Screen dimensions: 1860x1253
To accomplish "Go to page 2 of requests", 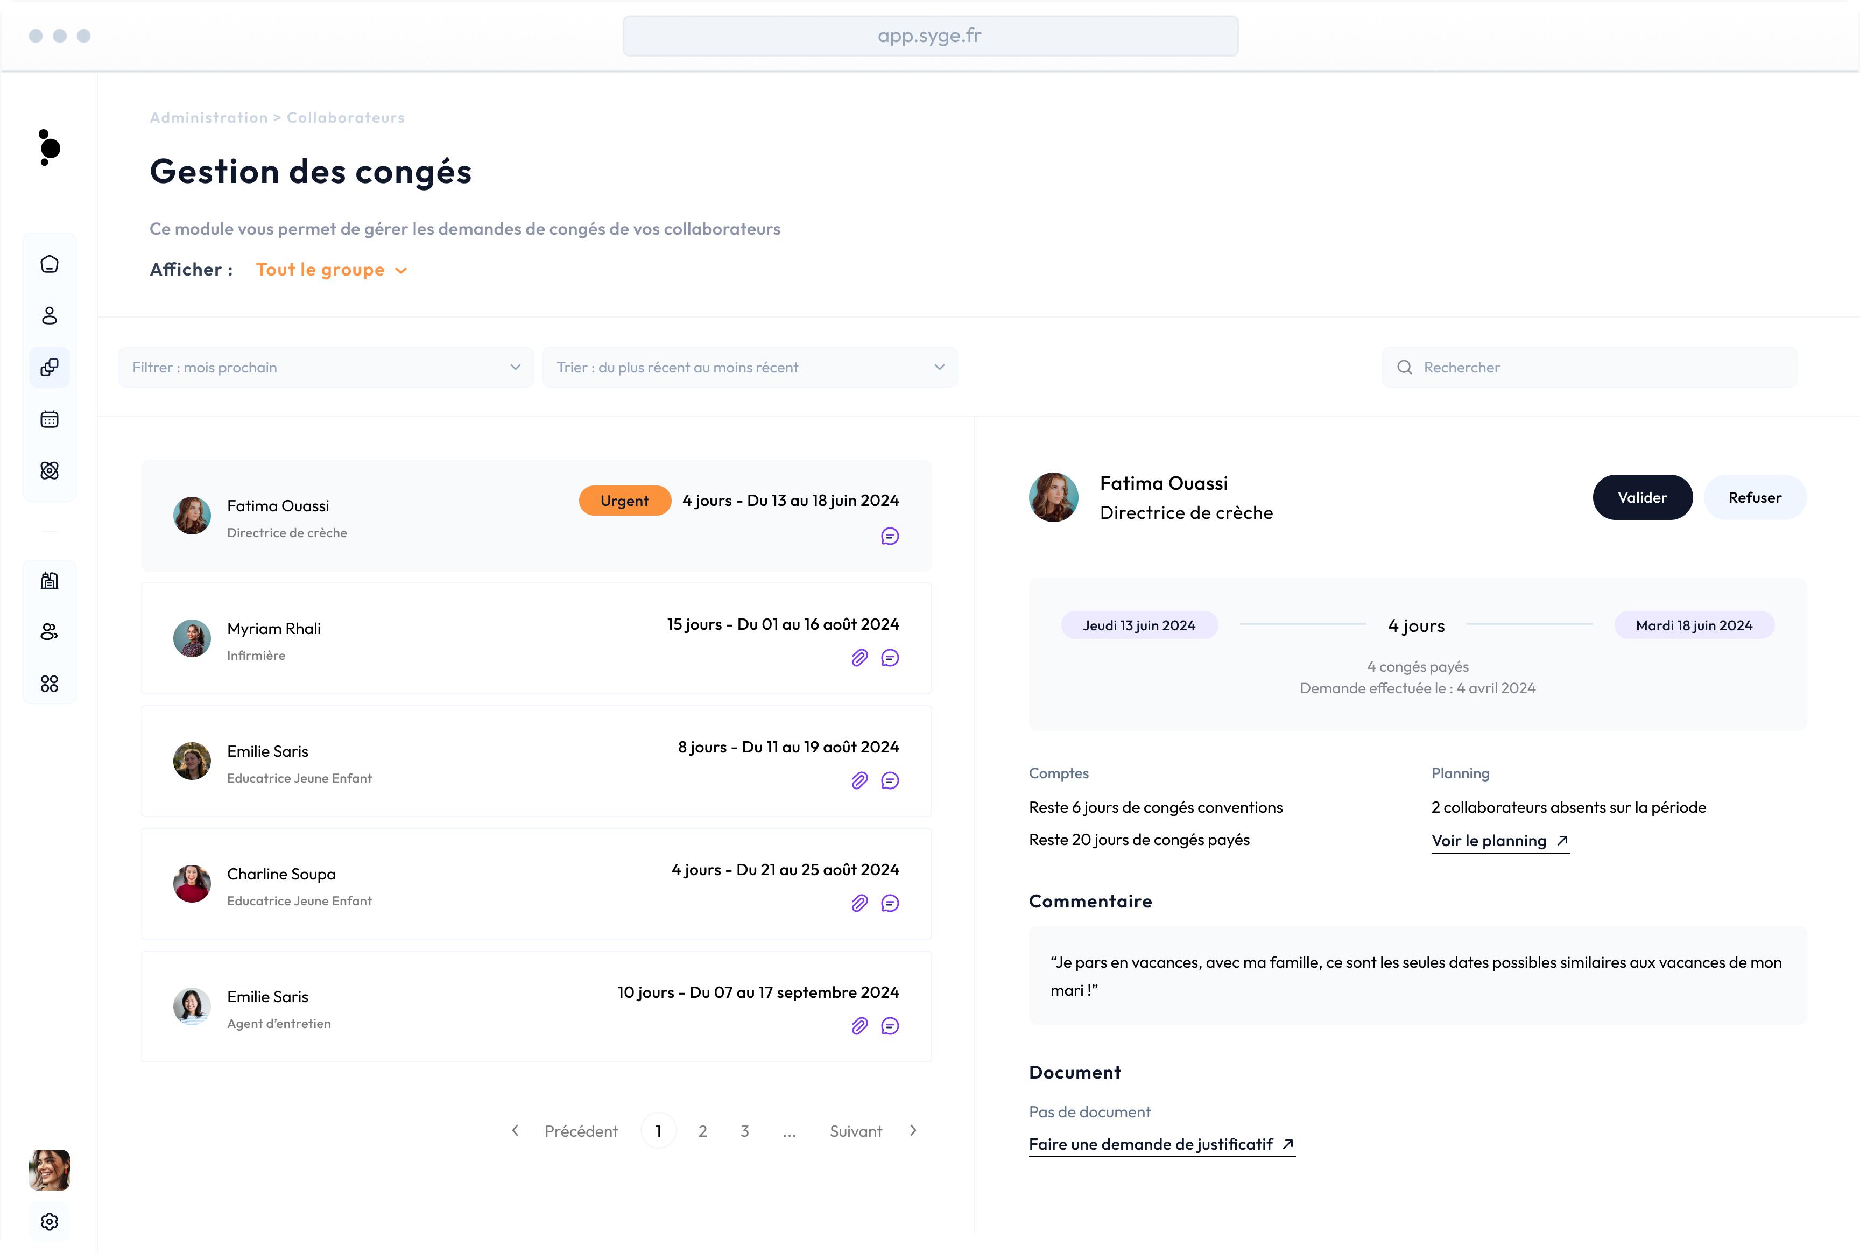I will [702, 1131].
